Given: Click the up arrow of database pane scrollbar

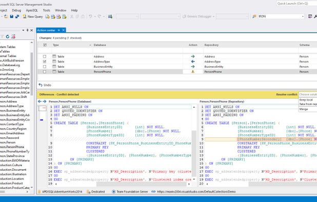Looking at the screenshot, I should pos(194,107).
